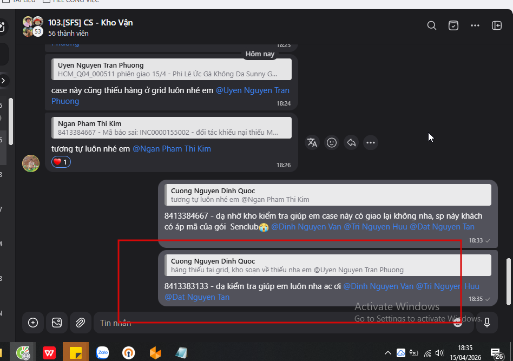Open the orange cube app in taskbar

coord(155,353)
